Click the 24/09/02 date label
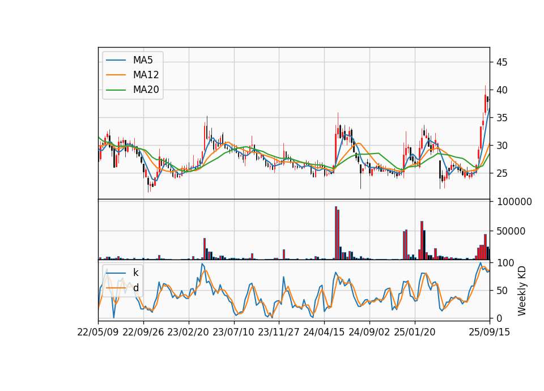The height and width of the screenshot is (391, 544). point(369,332)
